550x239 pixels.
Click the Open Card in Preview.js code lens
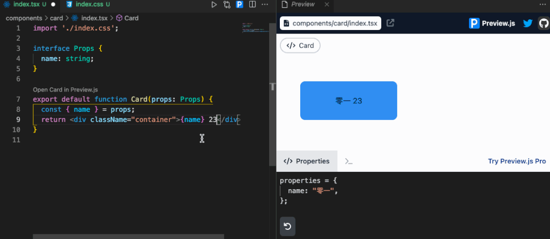point(65,89)
